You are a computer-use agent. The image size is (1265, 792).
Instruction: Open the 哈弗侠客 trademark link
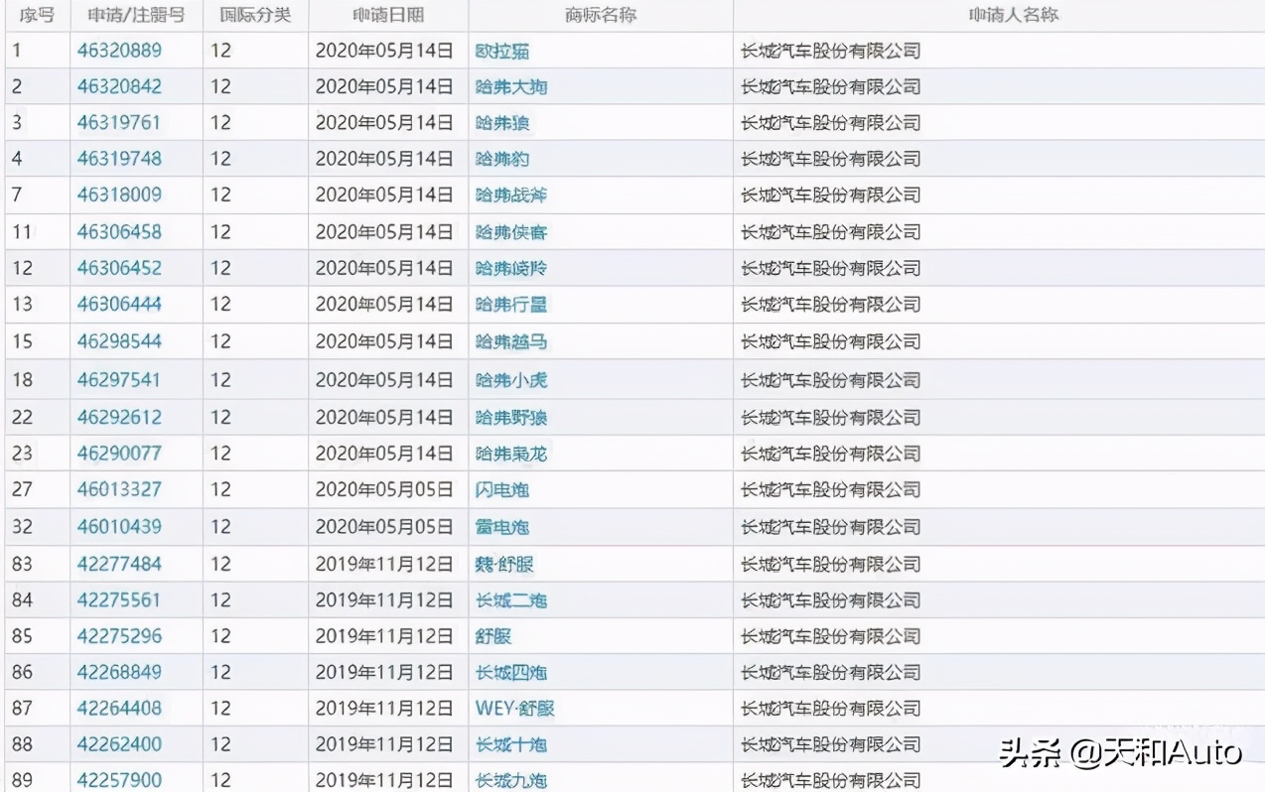pos(511,232)
